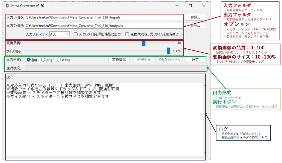The image size is (282, 163).
Task: Select the png output format
Action: click(x=43, y=59)
